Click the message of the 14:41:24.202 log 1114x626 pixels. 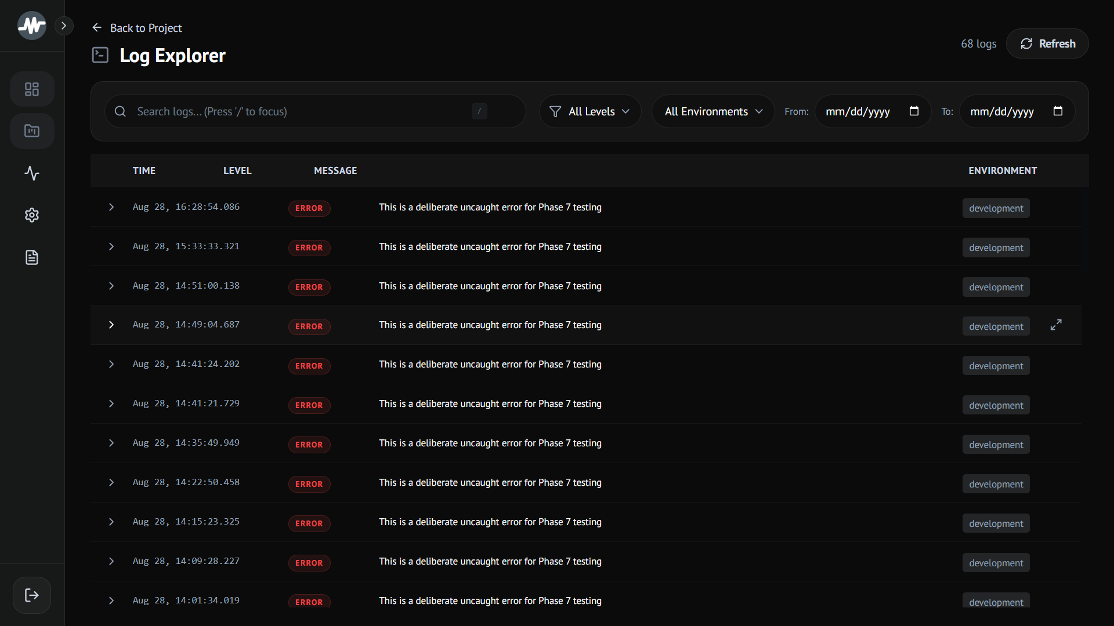[x=490, y=365]
